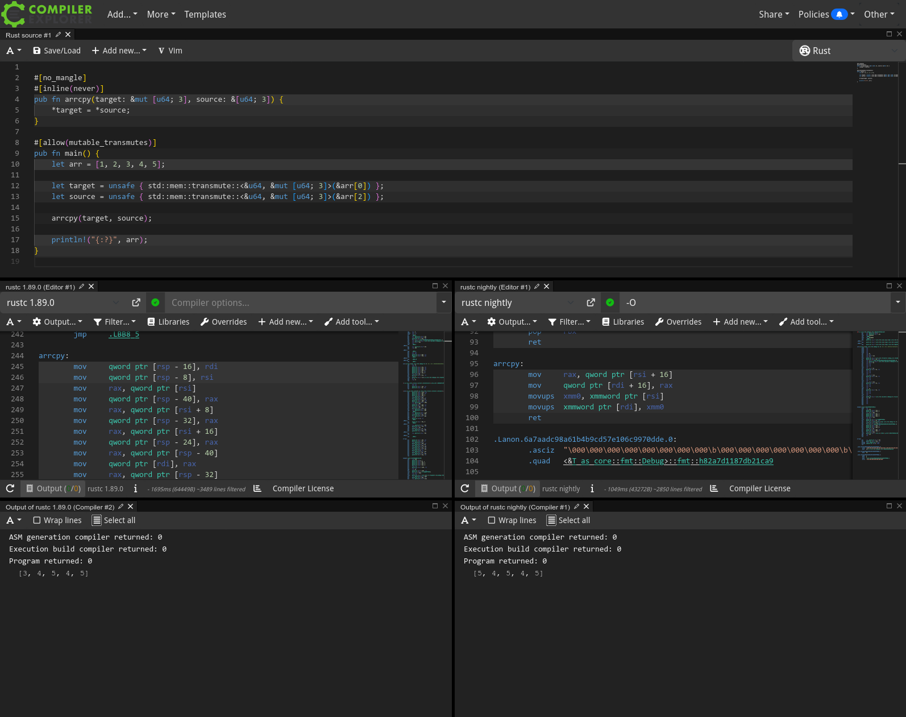The image size is (906, 717).
Task: Enable Wrap lines in rustc 1.89.0 output
Action: (x=37, y=520)
